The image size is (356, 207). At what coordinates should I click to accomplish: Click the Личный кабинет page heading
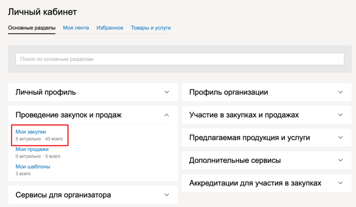(42, 11)
